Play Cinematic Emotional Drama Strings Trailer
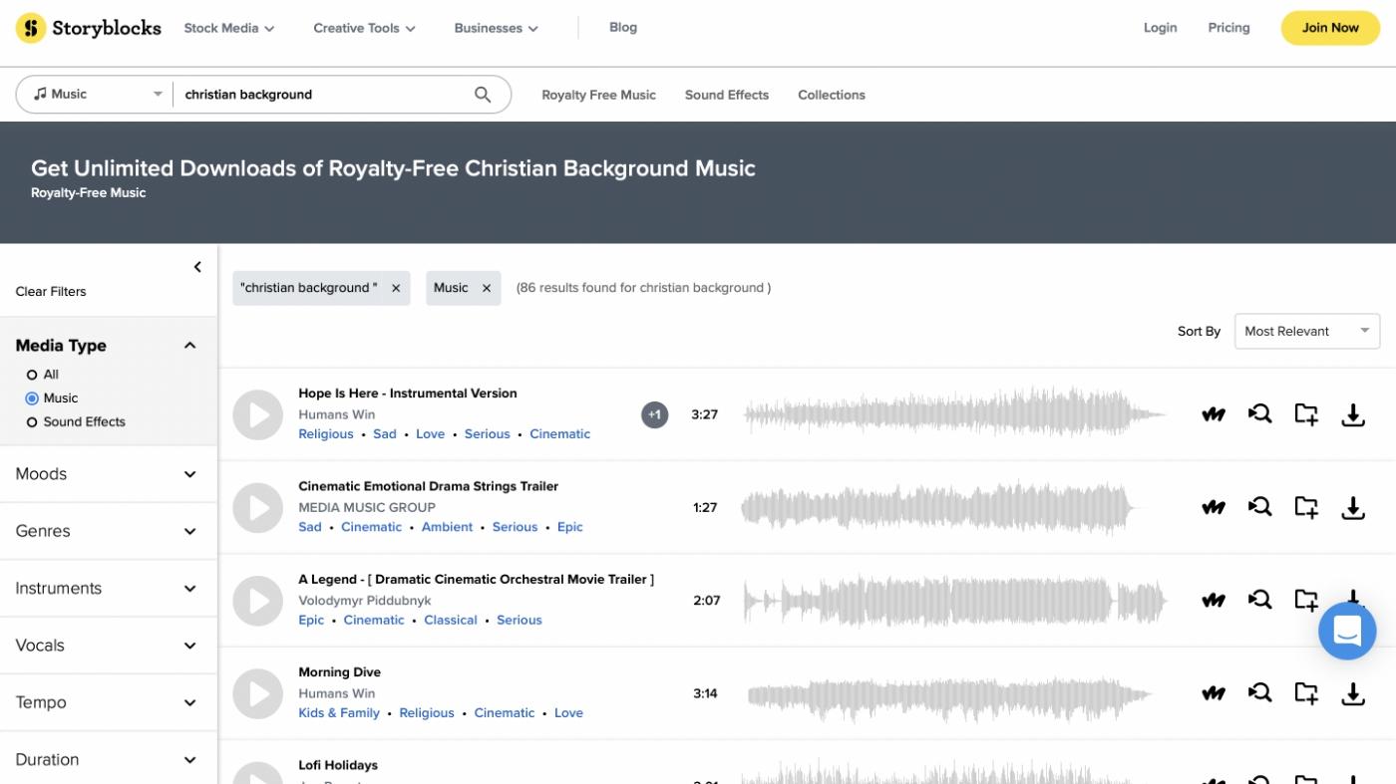 click(x=258, y=508)
